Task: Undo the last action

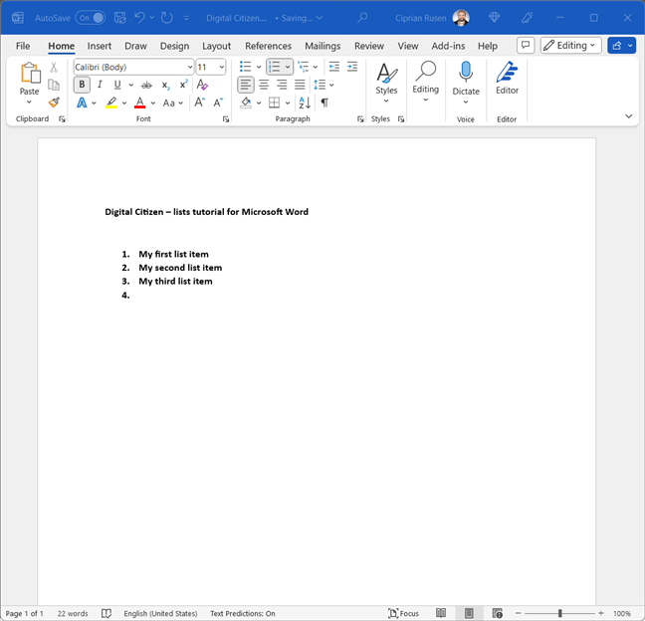Action: (x=140, y=18)
